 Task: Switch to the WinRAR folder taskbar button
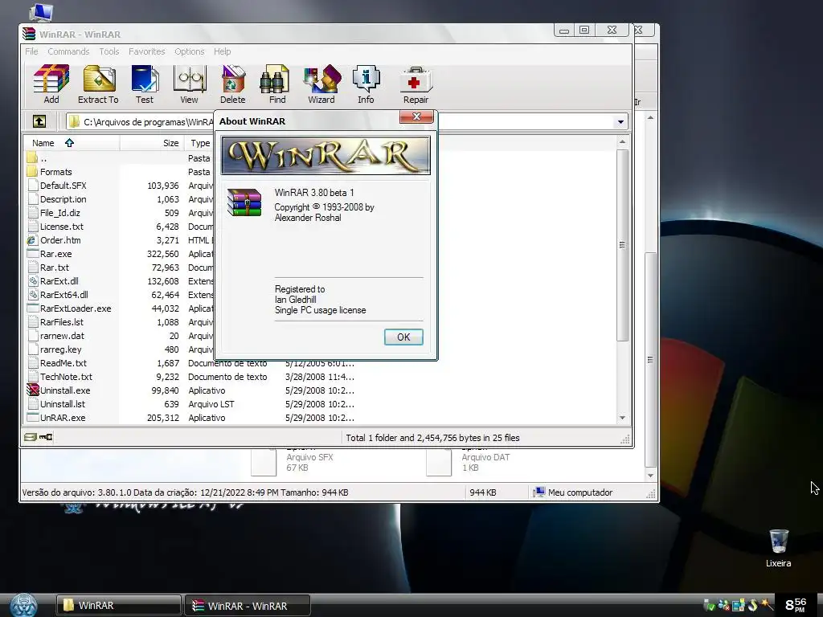(x=119, y=606)
